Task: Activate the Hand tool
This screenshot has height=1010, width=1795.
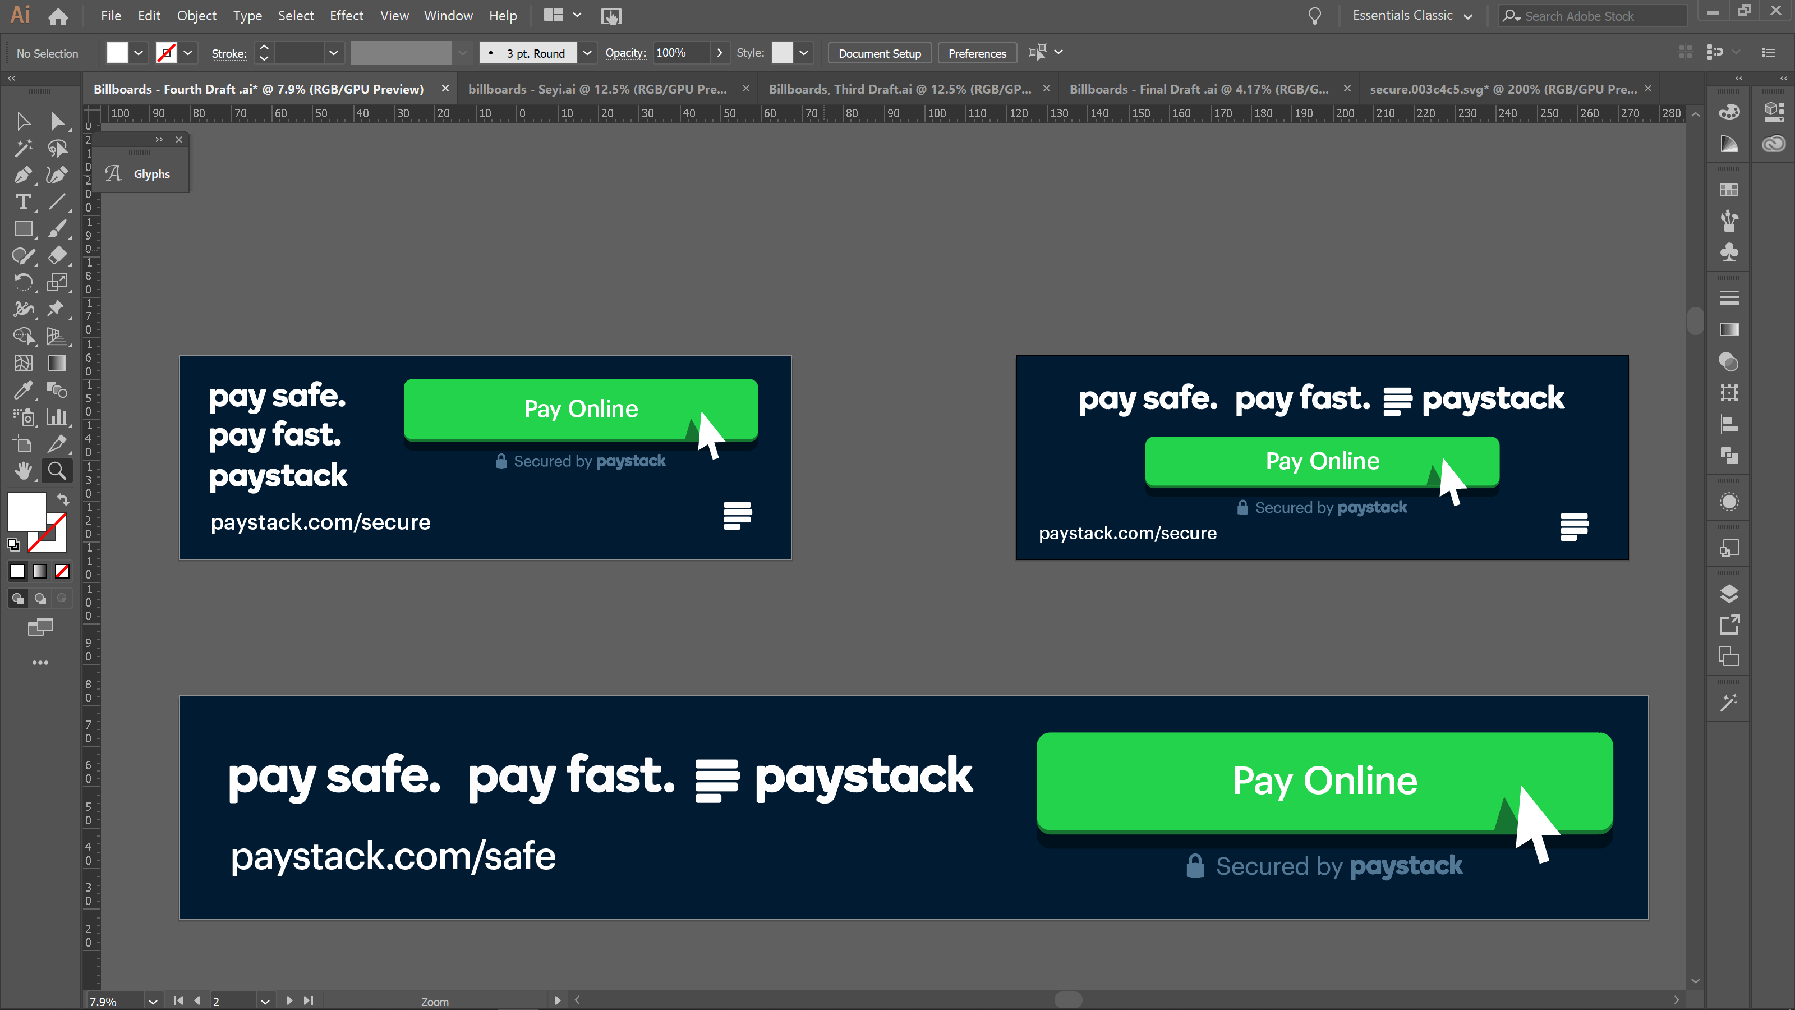Action: tap(23, 471)
